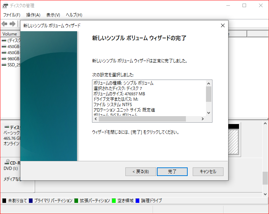
Task: Click the プライマリ パーティション navy legend swatch
Action: 31,201
